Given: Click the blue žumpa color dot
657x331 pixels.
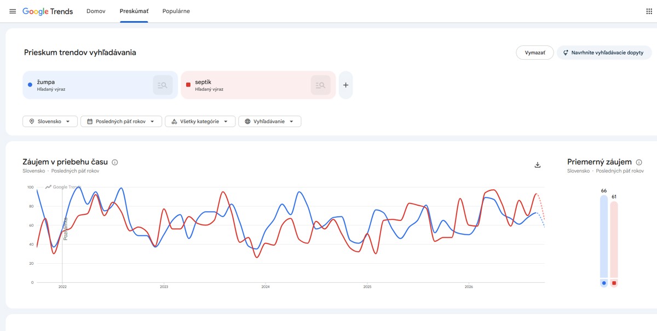Looking at the screenshot, I should tap(30, 85).
